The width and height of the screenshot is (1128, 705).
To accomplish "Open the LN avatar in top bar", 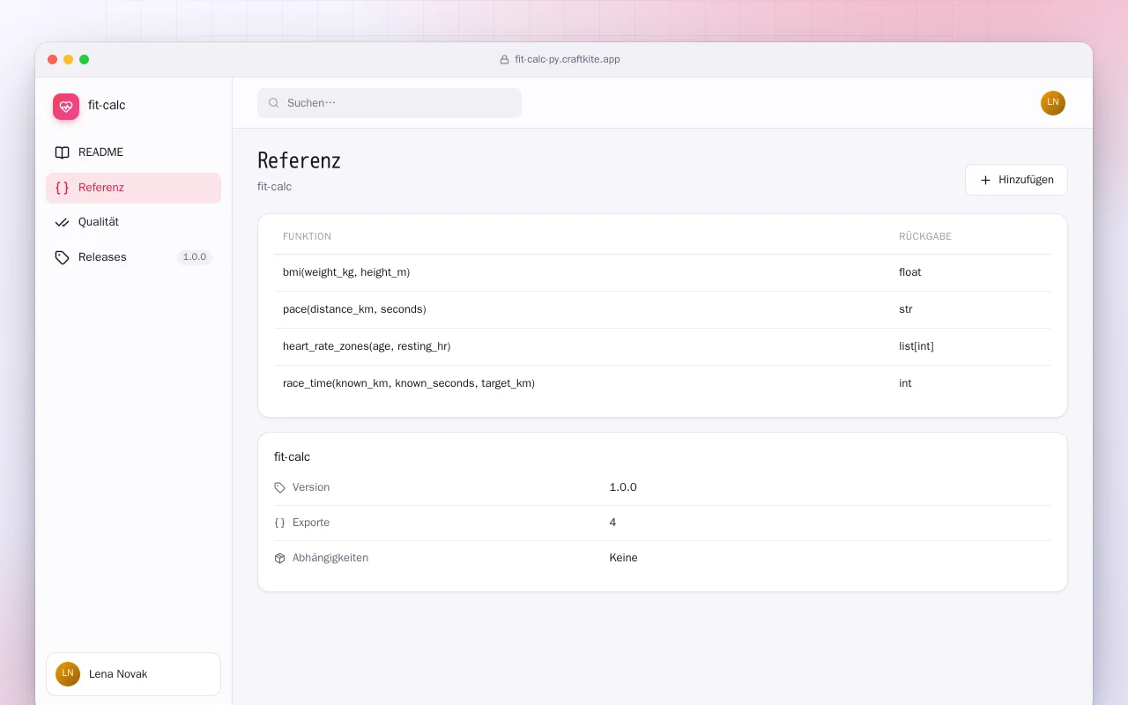I will (x=1053, y=103).
